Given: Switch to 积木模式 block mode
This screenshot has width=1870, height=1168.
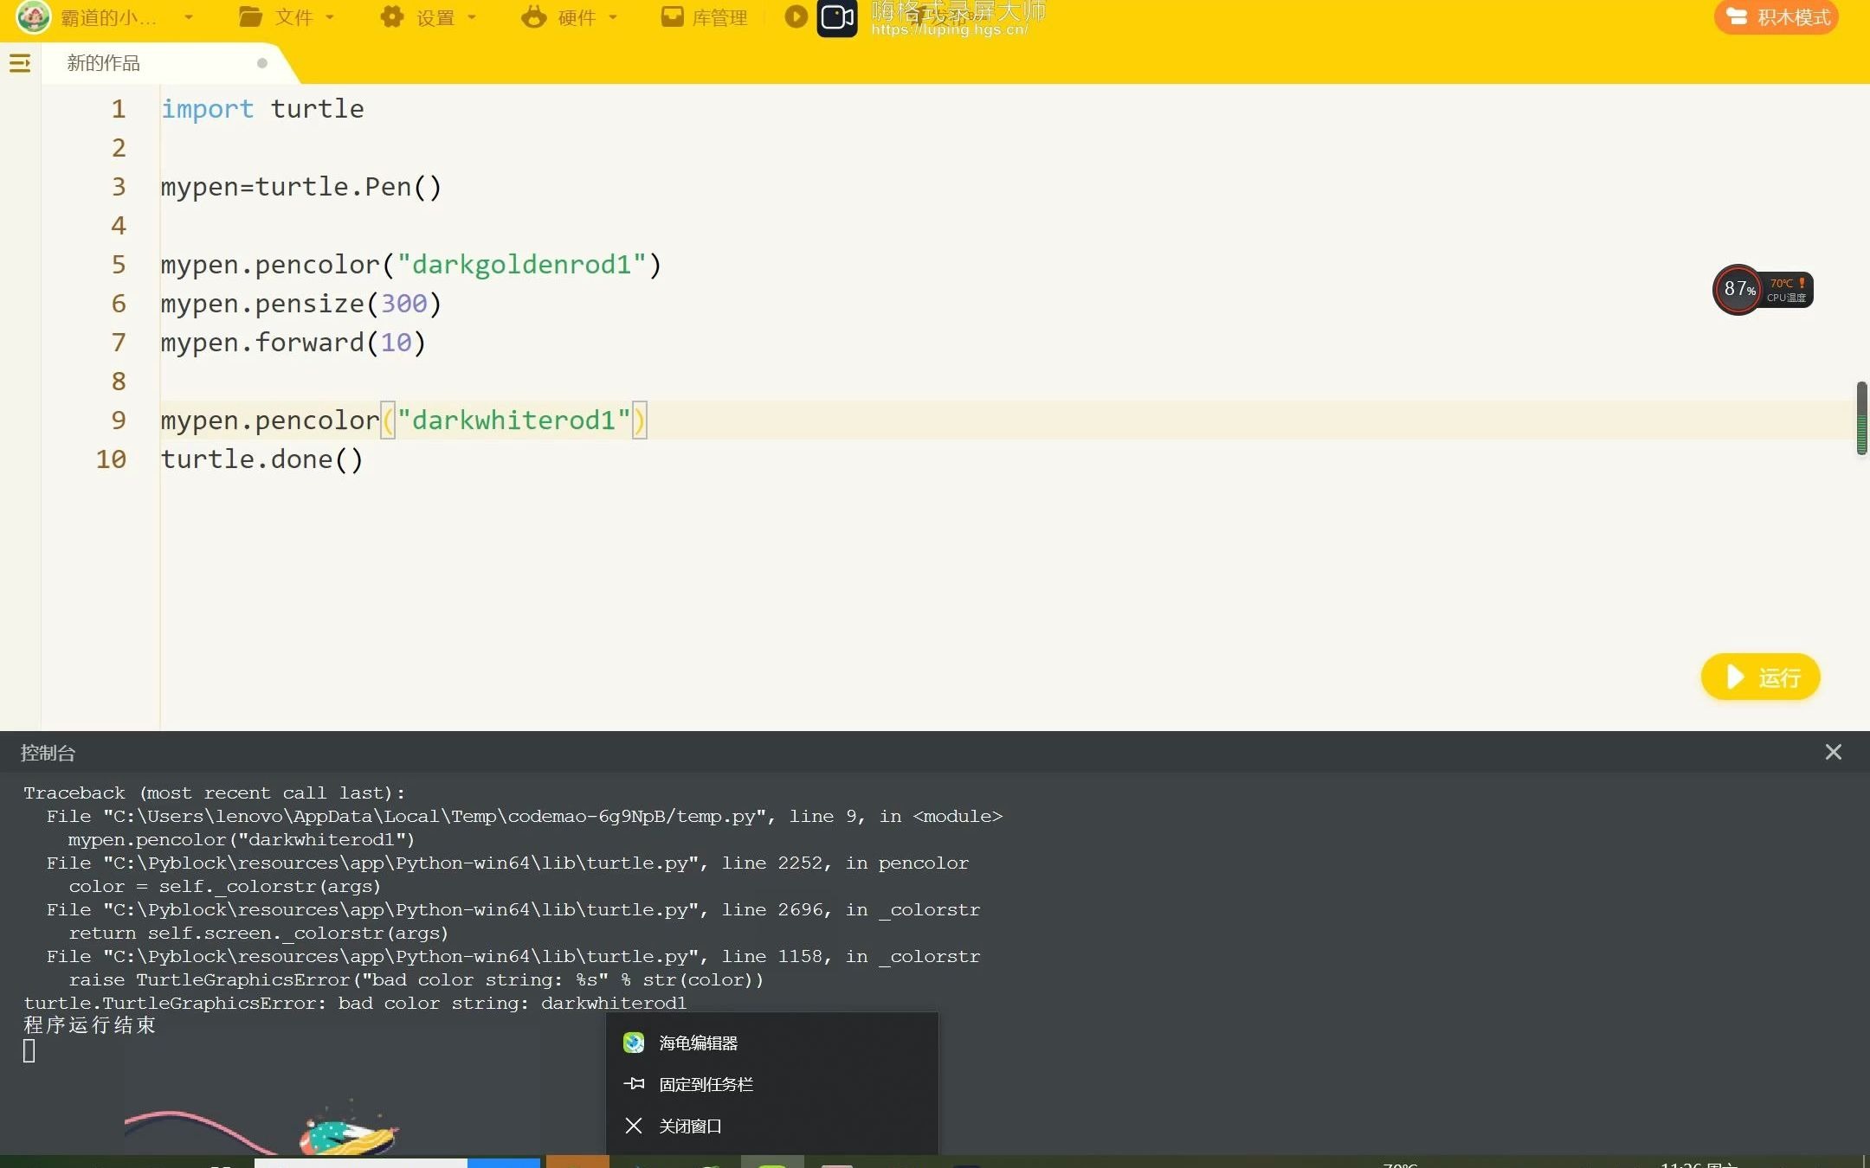Looking at the screenshot, I should 1776,17.
